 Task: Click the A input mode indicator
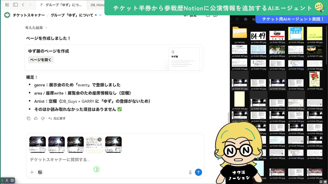pos(7,180)
